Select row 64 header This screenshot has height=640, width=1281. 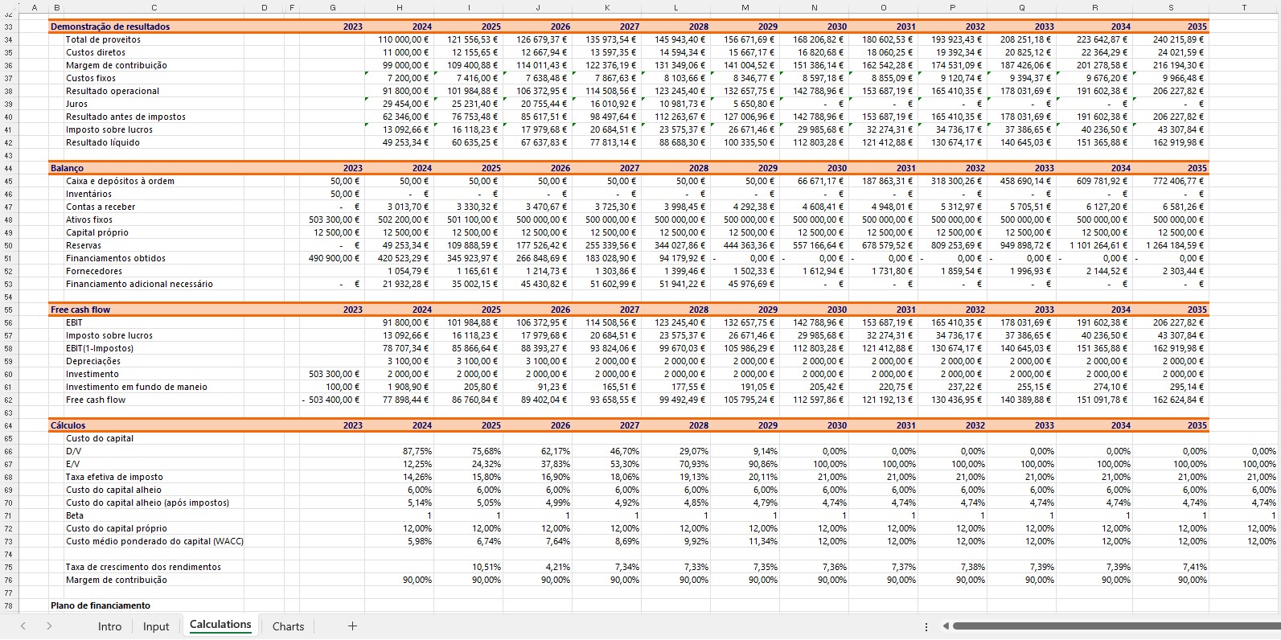(8, 425)
